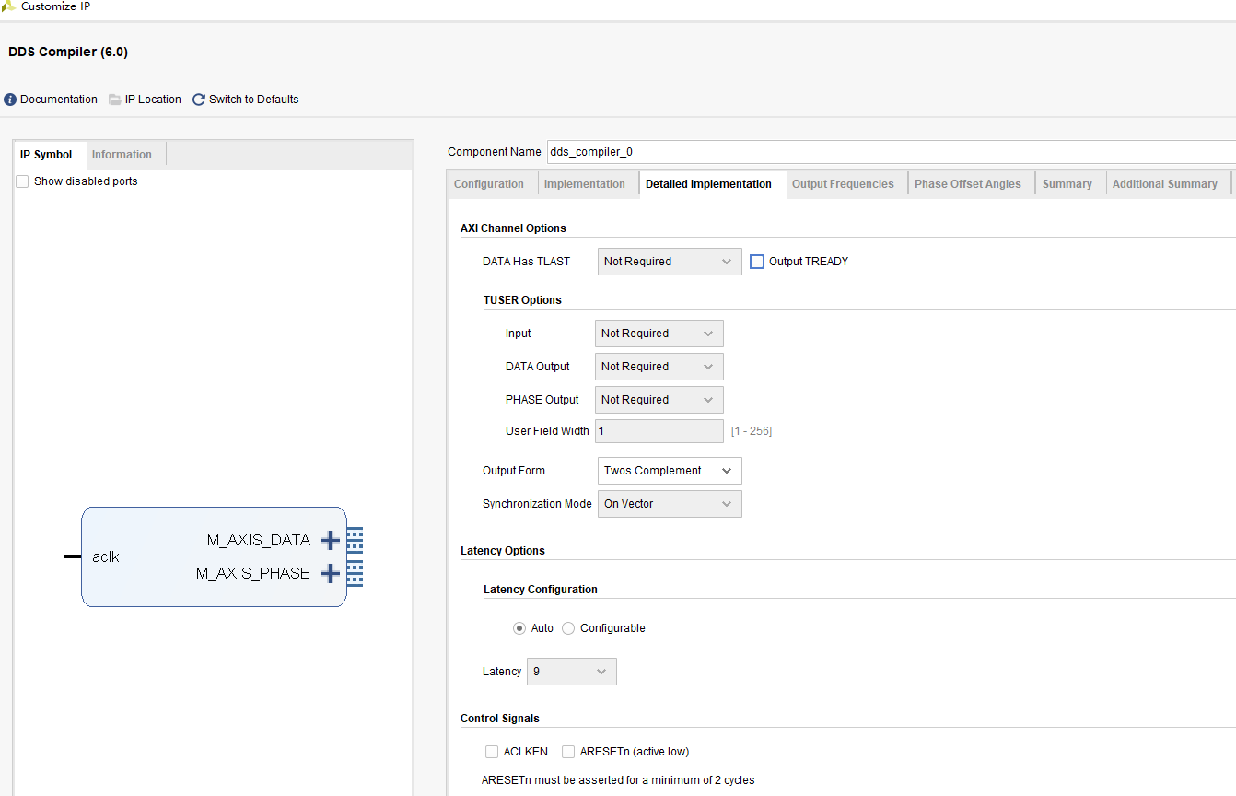The image size is (1236, 796).
Task: Switch to the Configuration tab
Action: [x=489, y=184]
